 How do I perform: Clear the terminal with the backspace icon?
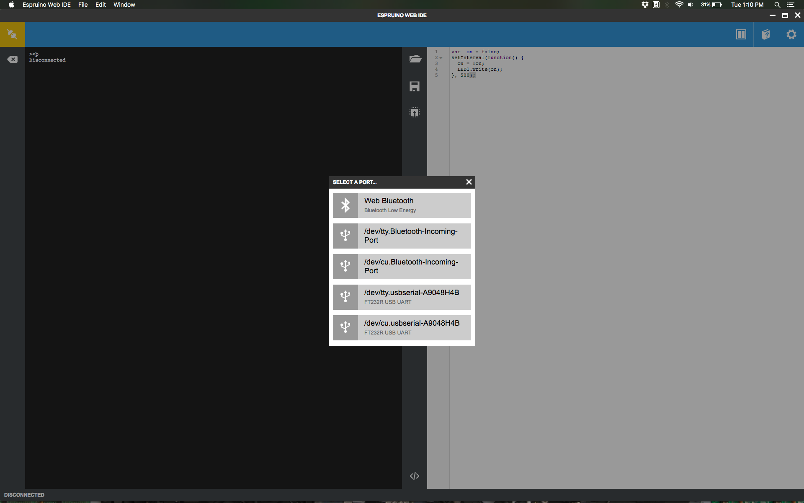point(13,60)
